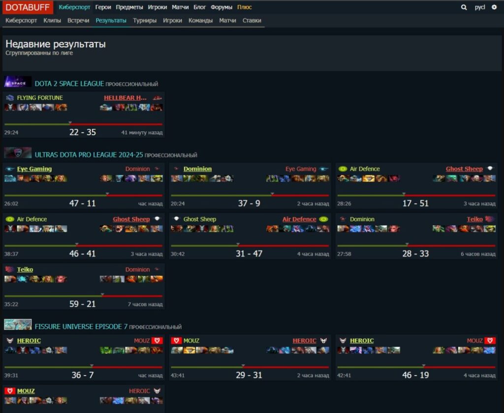Open the Ставки tab
Image resolution: width=504 pixels, height=413 pixels.
[252, 21]
